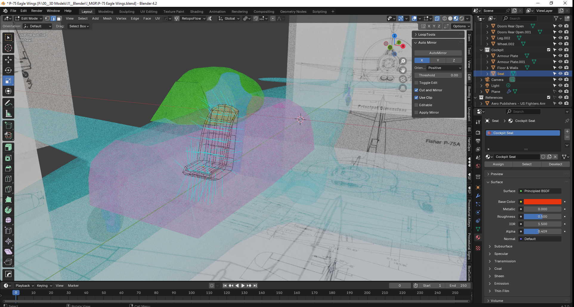The width and height of the screenshot is (574, 307).
Task: Expand the Subsurface material section
Action: coord(503,246)
